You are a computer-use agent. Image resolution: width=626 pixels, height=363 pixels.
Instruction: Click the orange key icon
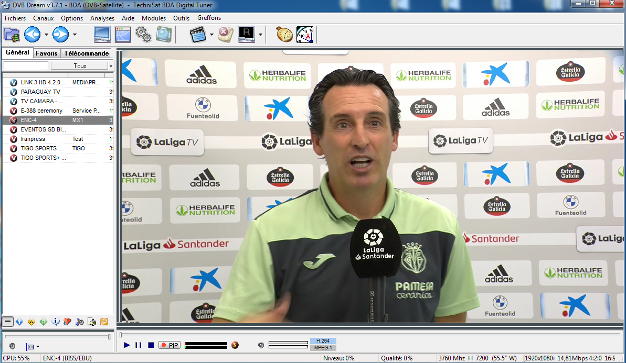pos(104,322)
